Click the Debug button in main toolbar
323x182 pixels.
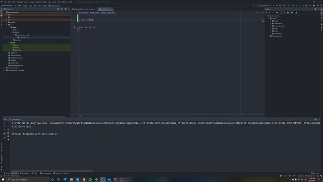pos(277,6)
